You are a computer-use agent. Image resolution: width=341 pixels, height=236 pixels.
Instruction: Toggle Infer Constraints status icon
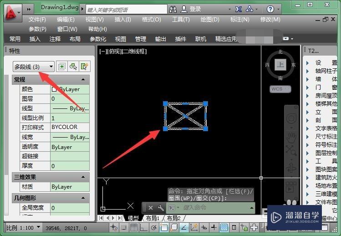[x=114, y=228]
